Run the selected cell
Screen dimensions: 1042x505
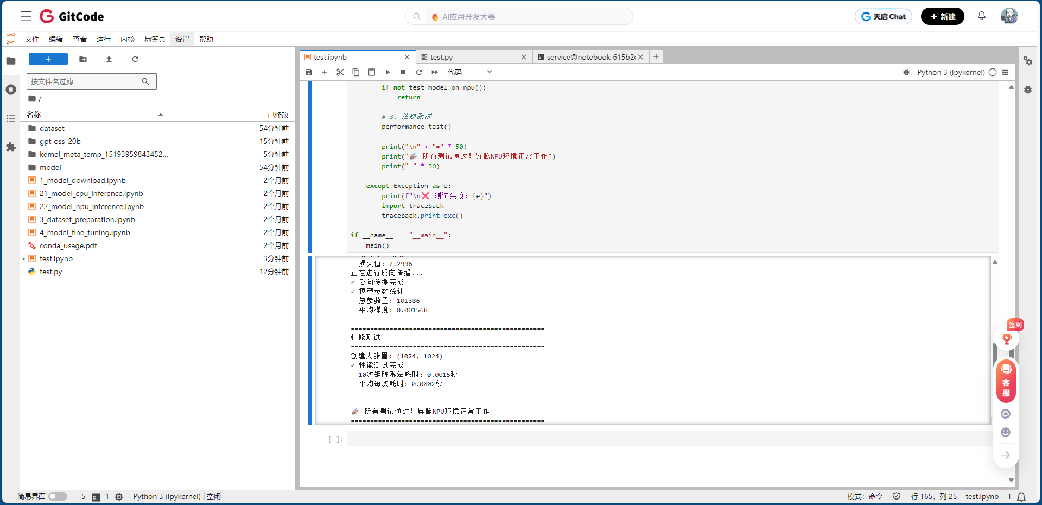(387, 72)
